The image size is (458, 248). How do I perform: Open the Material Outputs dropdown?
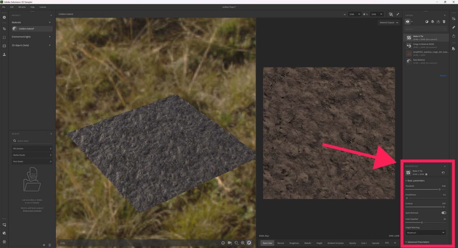coord(389,22)
